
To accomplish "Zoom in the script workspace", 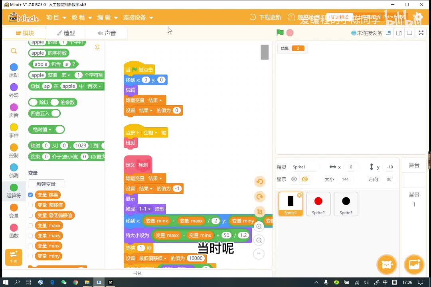I will tap(259, 226).
